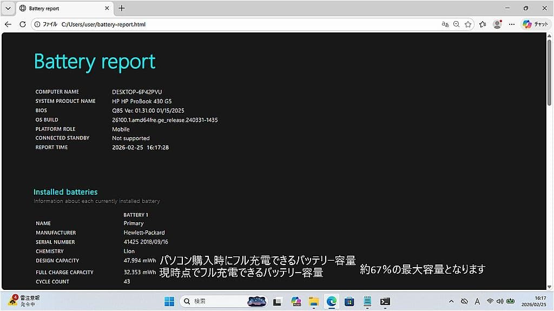Select the full charge capacity 32,353 mWh
This screenshot has height=311, width=554.
(140, 272)
